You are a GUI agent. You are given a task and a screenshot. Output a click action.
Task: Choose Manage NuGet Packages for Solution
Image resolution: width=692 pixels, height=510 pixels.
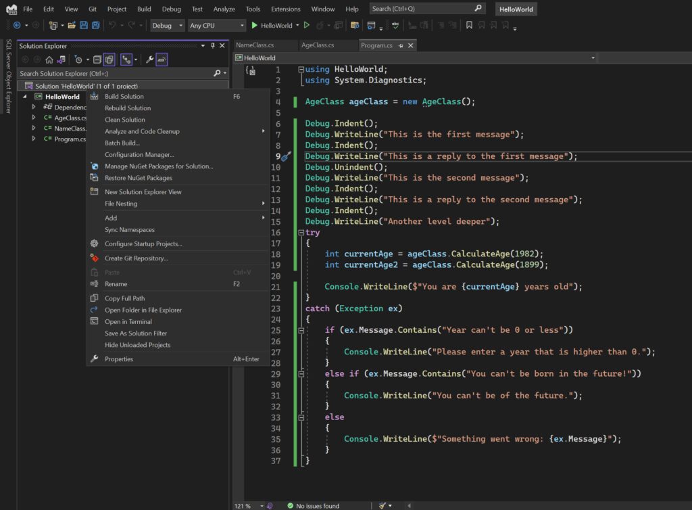pos(159,166)
